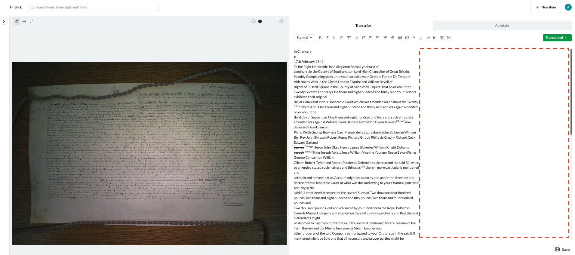Switch to the Transcribe tab

(363, 26)
